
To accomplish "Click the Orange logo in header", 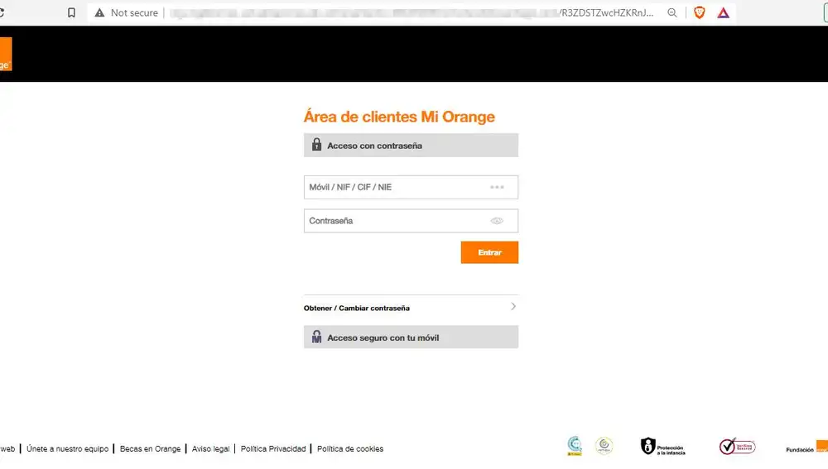I will pos(5,54).
